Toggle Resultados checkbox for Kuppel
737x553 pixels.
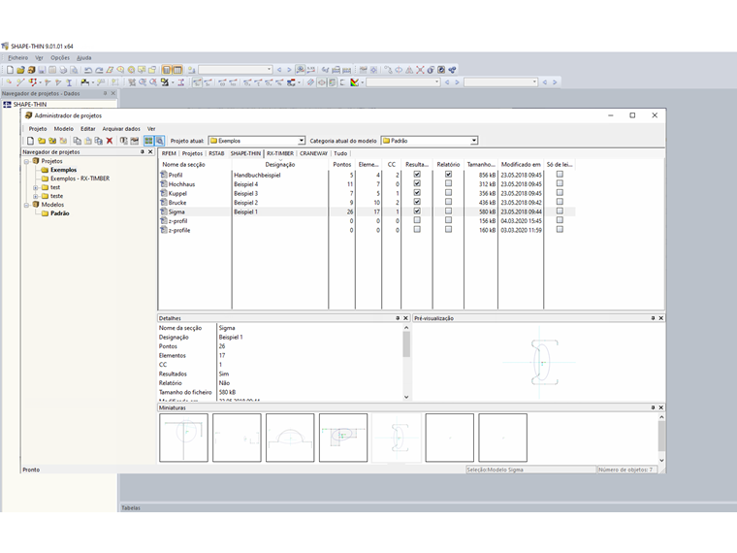[x=417, y=192]
